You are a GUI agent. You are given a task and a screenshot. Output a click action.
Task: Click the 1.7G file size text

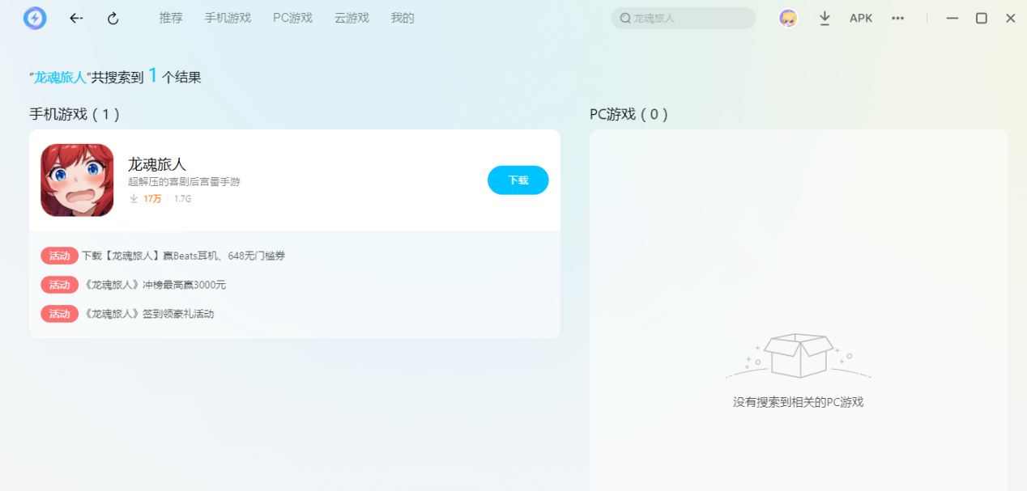[x=183, y=199]
